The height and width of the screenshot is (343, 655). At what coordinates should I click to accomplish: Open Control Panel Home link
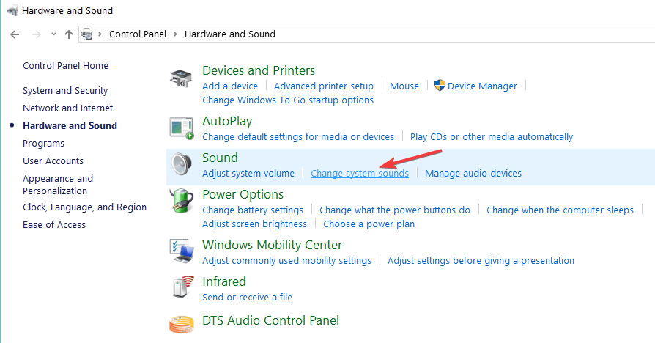point(65,66)
